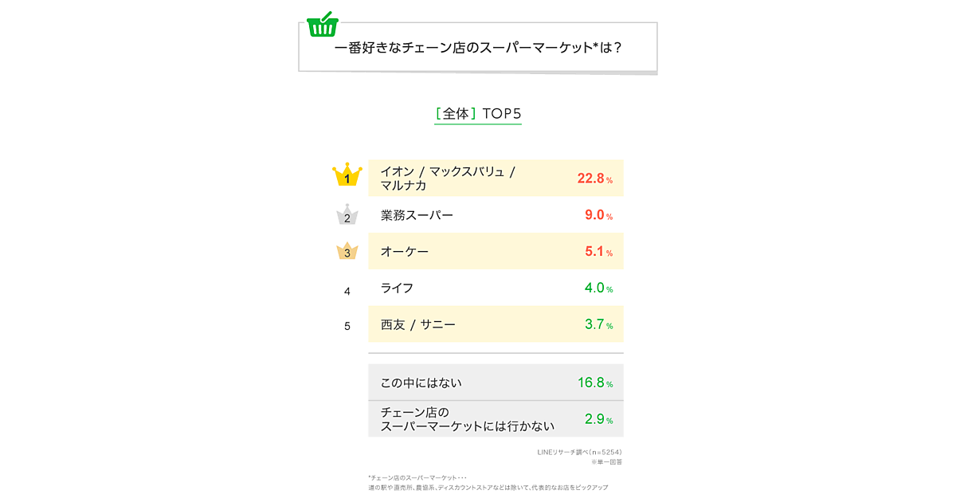Click the 16.8% percentage value

(594, 383)
